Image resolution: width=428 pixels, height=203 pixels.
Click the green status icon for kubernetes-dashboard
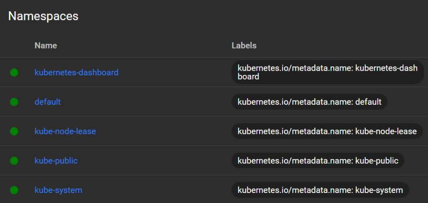pos(14,72)
